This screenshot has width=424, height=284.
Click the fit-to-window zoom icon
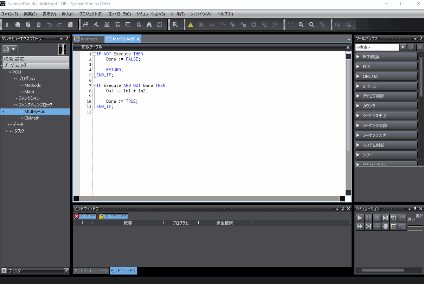(x=290, y=25)
